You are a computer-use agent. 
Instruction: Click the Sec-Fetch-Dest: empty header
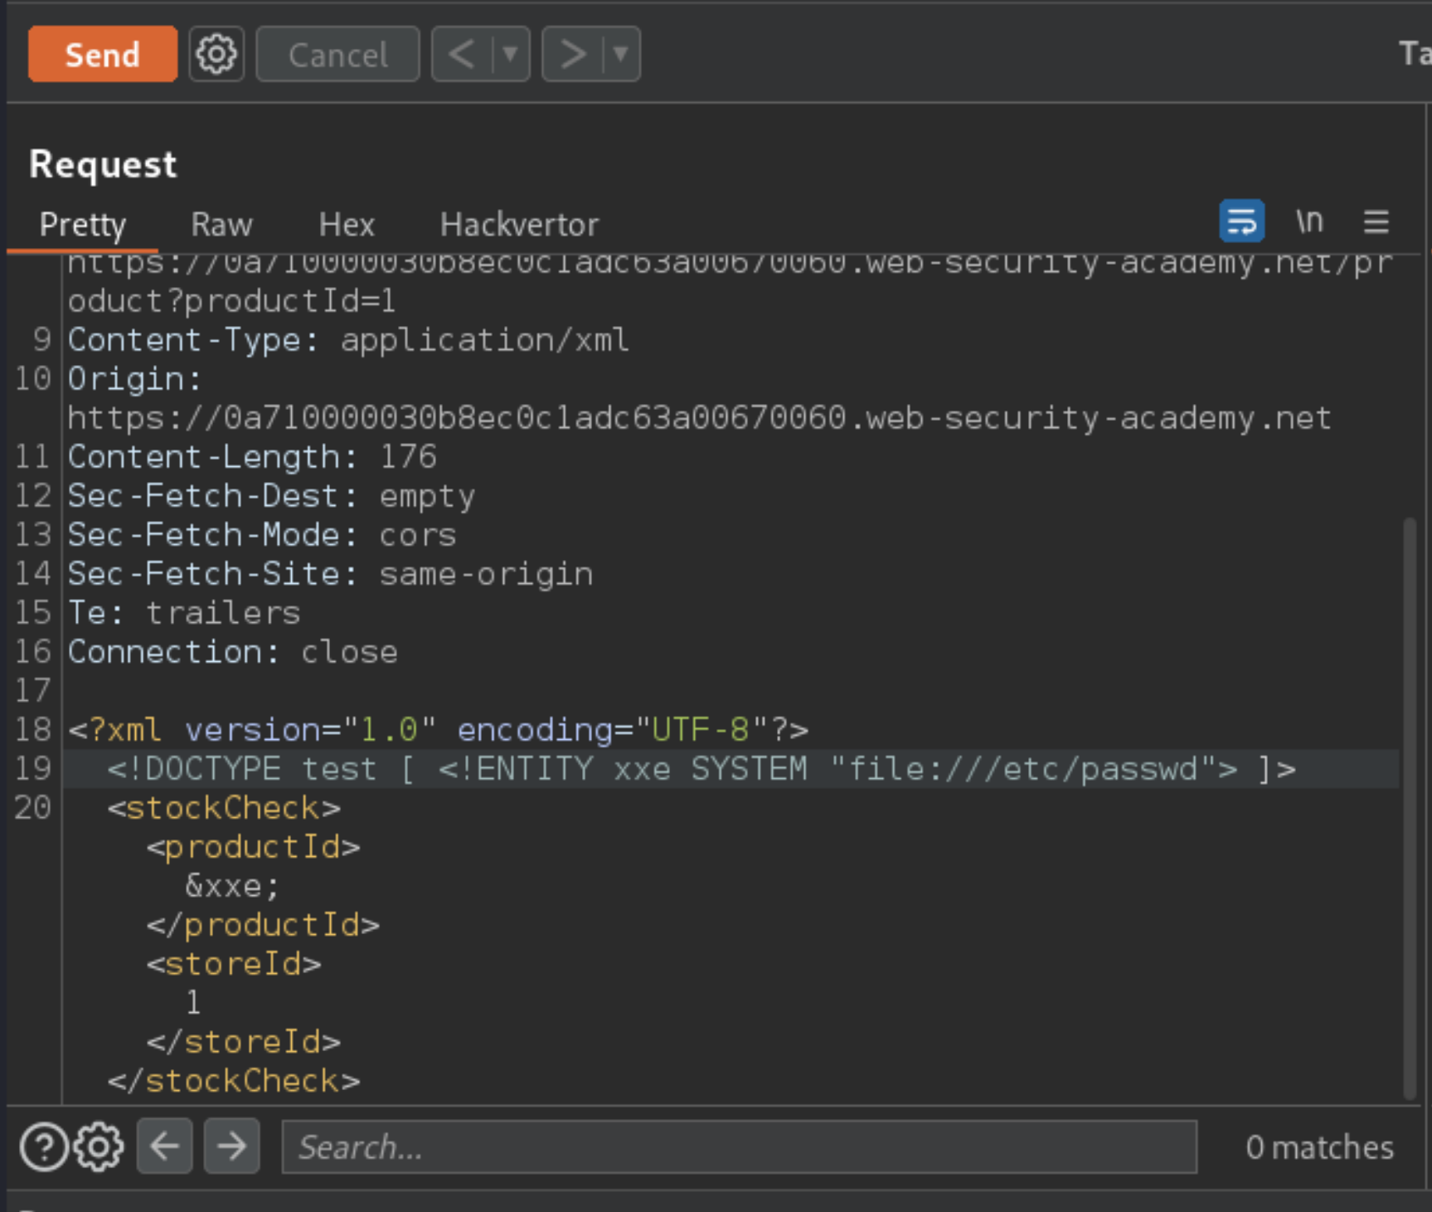272,496
